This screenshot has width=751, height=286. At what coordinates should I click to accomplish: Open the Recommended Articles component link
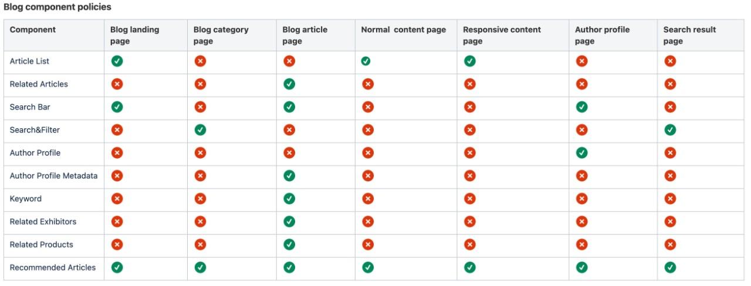pos(53,267)
